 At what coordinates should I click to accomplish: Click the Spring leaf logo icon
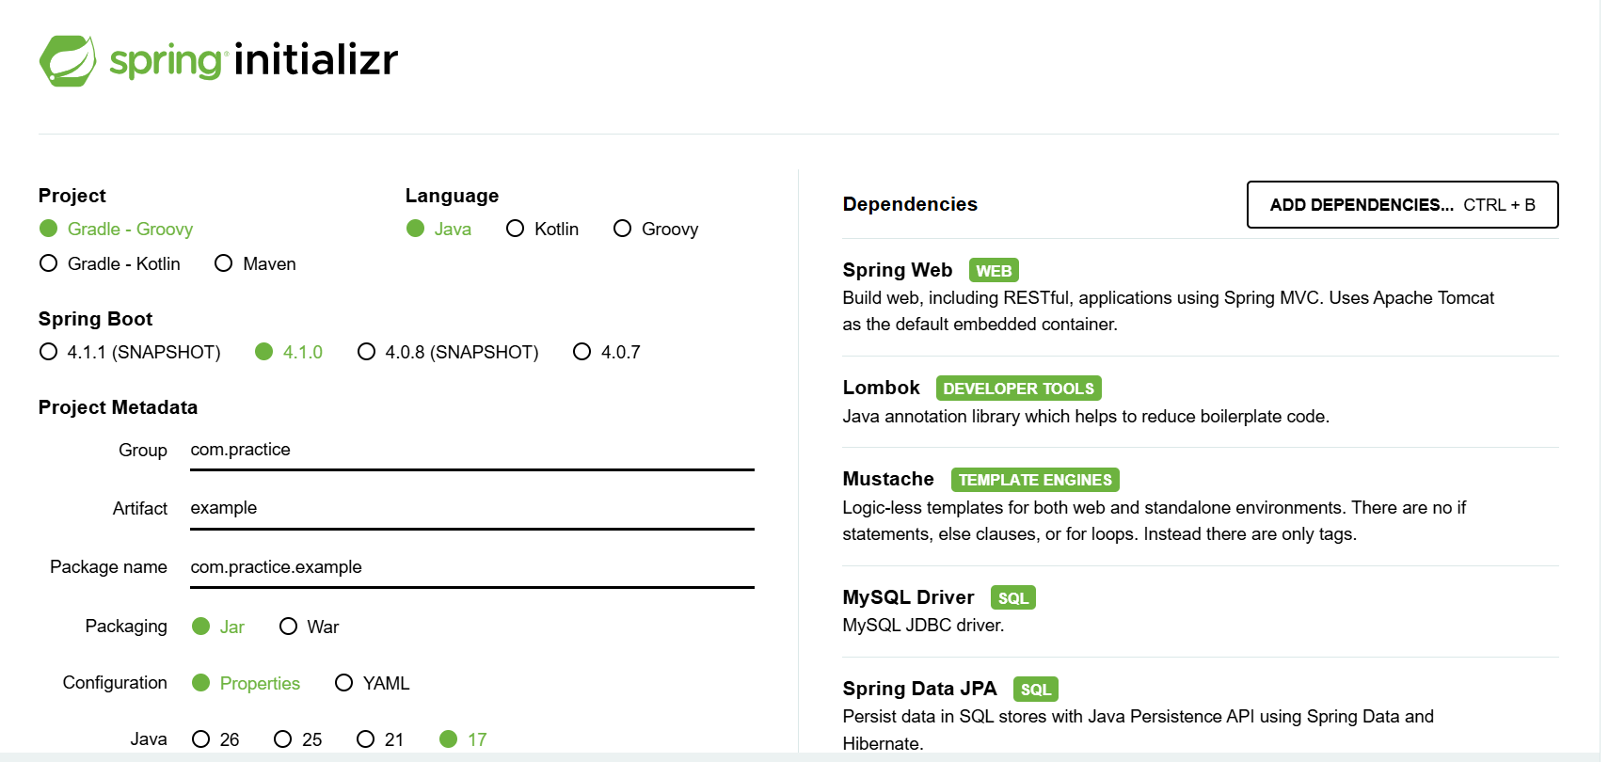(x=68, y=60)
